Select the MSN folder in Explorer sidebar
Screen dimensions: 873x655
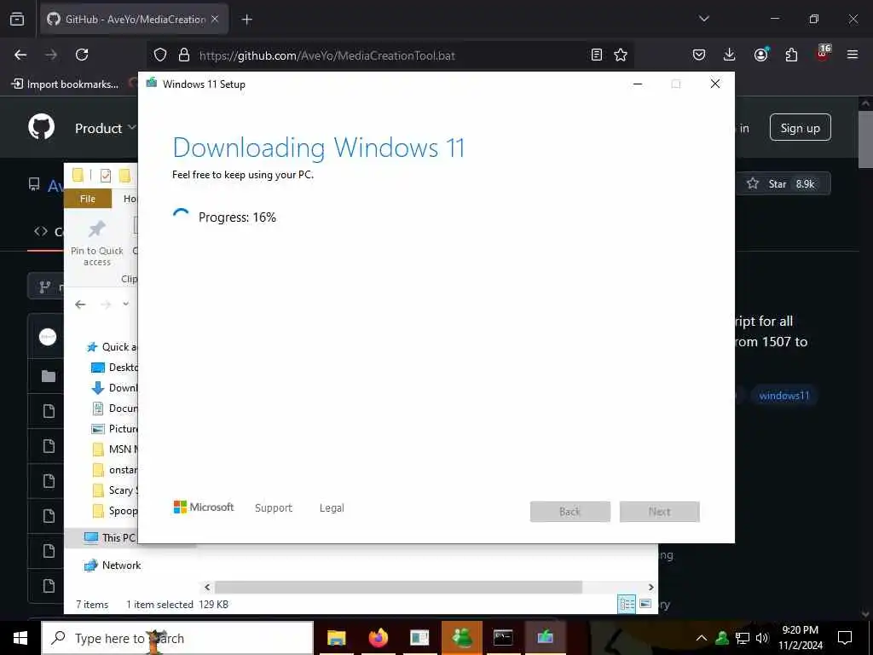[x=114, y=449]
